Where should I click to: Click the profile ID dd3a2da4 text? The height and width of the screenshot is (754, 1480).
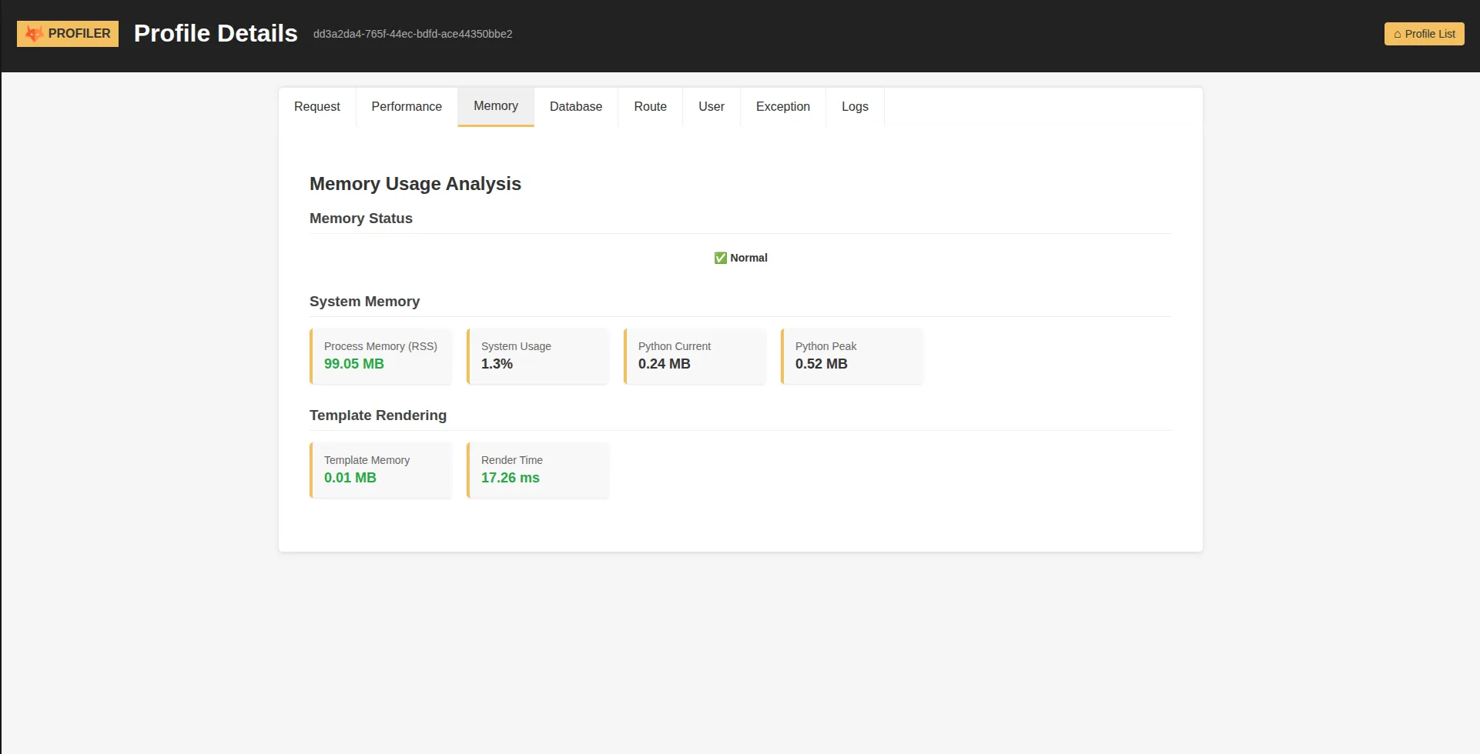tap(413, 34)
